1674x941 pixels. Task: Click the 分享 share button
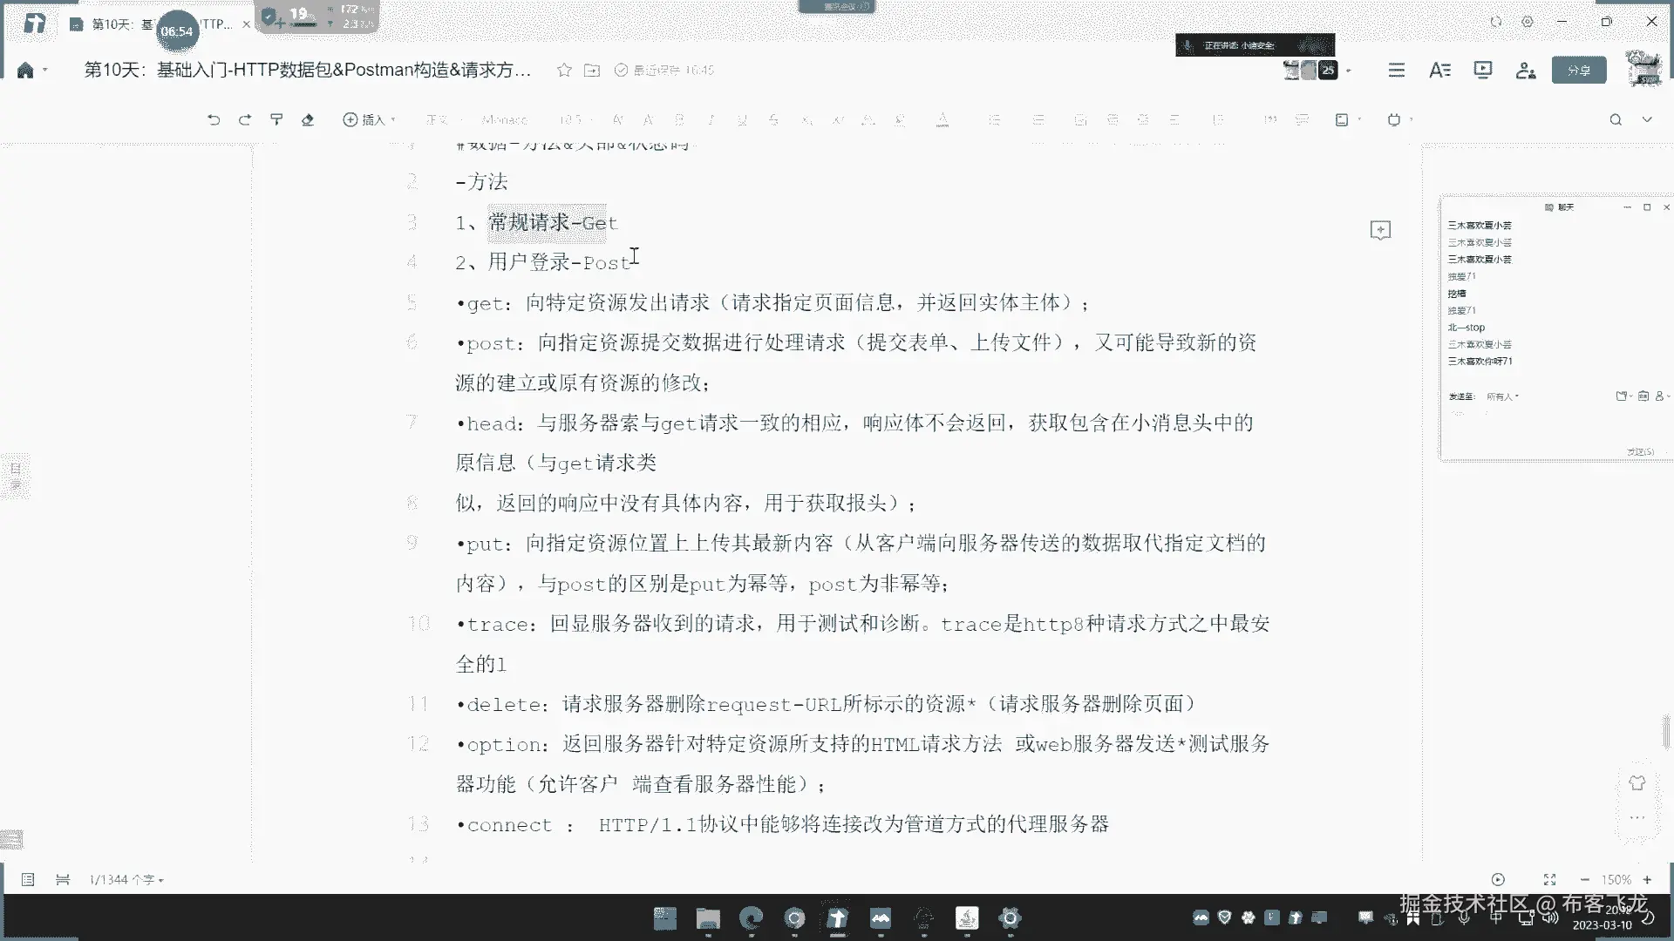pyautogui.click(x=1578, y=71)
